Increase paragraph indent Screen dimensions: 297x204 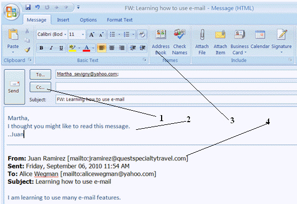(142, 48)
